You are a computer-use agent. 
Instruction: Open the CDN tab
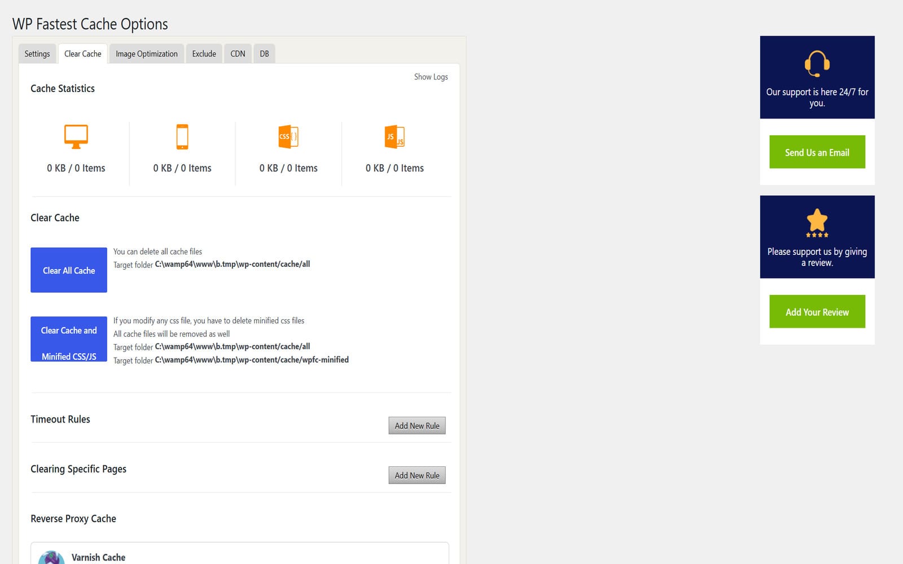238,54
